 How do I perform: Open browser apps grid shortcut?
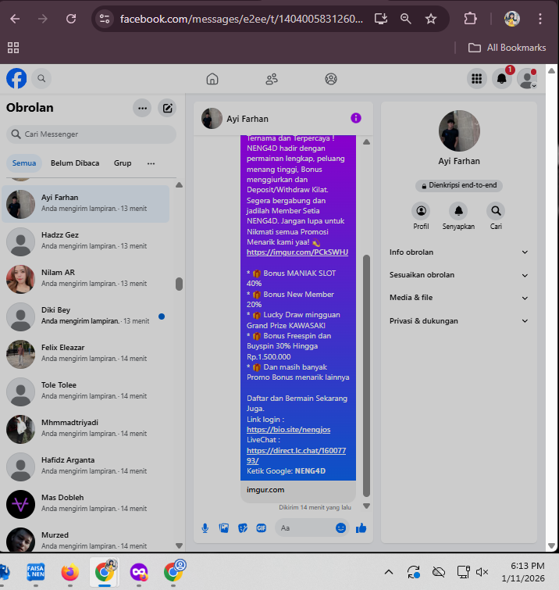coord(13,48)
